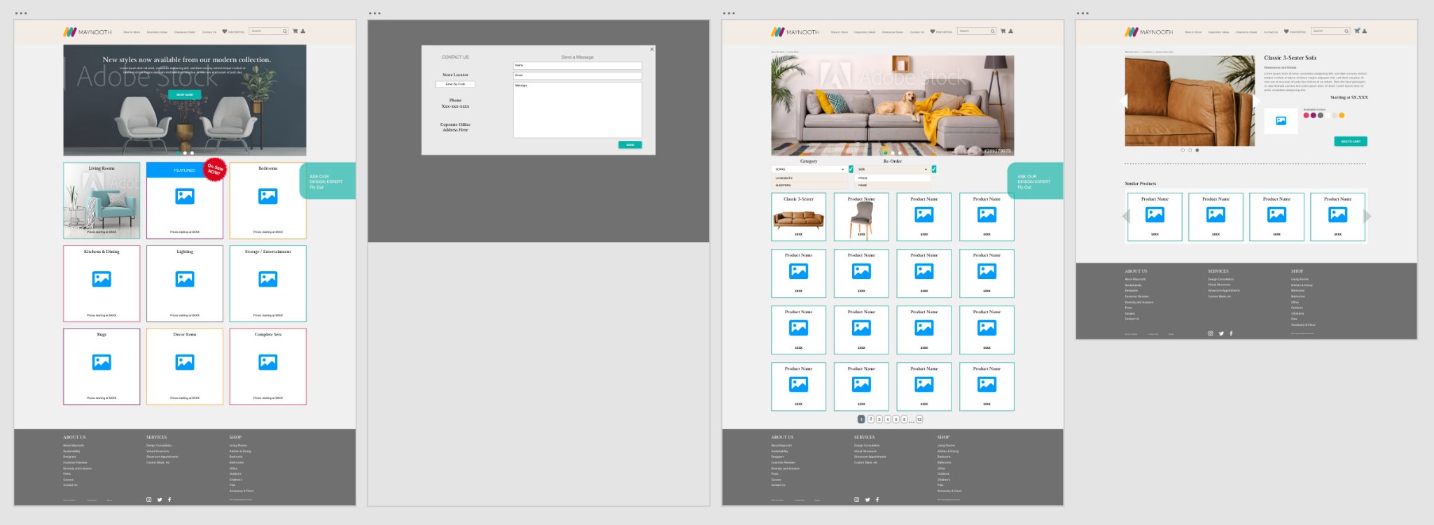Image resolution: width=1434 pixels, height=525 pixels.
Task: Toggle the teal checkbox beside the Sofas dropdown
Action: [851, 169]
